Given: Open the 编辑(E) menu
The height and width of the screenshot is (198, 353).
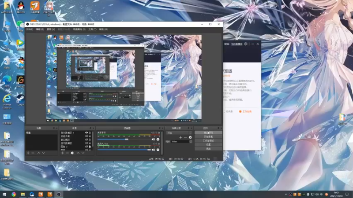Looking at the screenshot, I should (x=40, y=29).
